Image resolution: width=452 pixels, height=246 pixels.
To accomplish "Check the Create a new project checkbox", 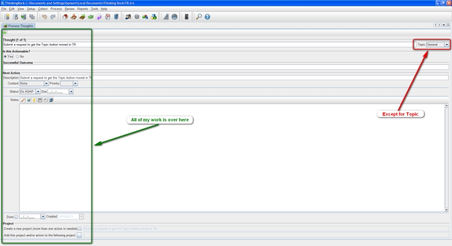I will coord(80,228).
